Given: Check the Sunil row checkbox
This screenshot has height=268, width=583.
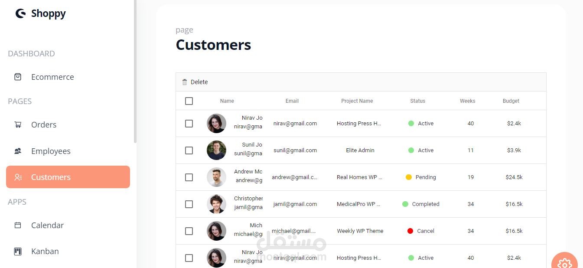Looking at the screenshot, I should tap(189, 150).
